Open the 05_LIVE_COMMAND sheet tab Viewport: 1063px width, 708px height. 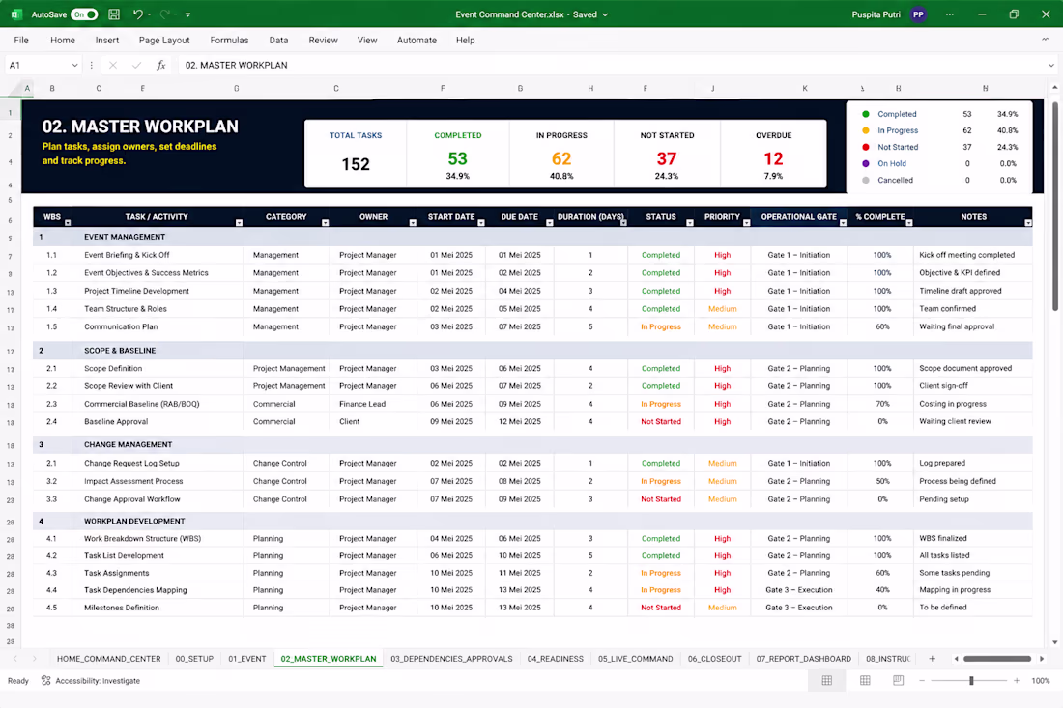[635, 659]
